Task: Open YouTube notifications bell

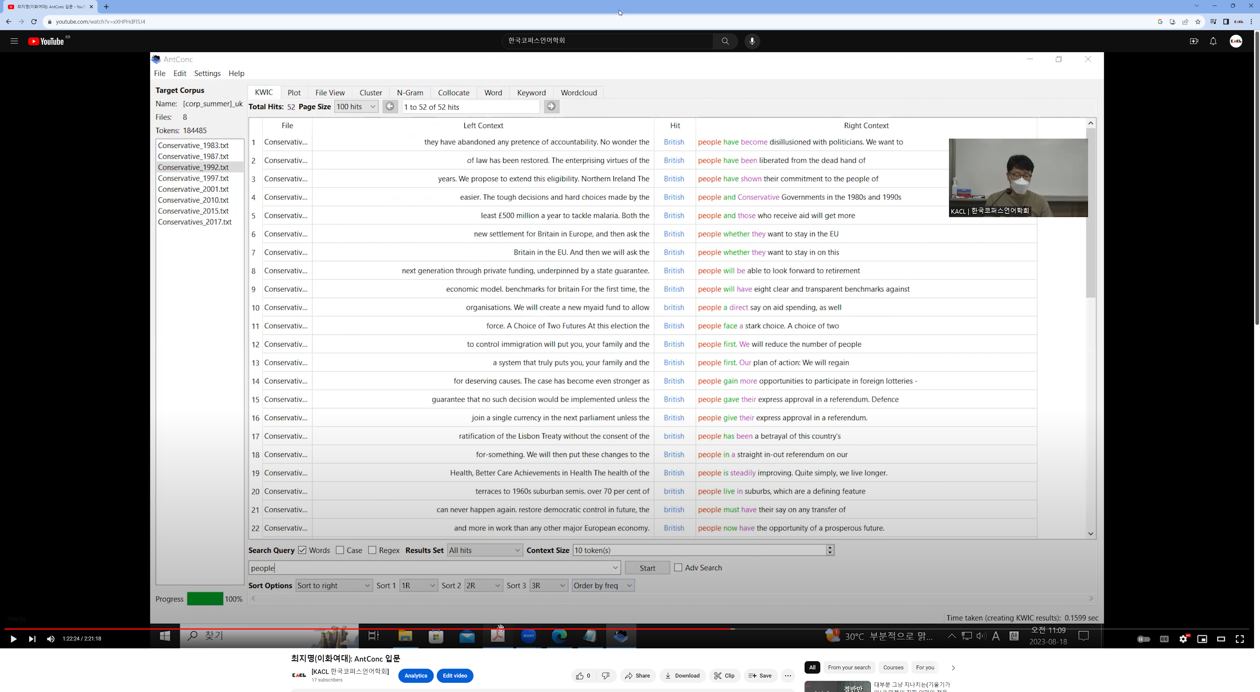Action: (x=1213, y=41)
